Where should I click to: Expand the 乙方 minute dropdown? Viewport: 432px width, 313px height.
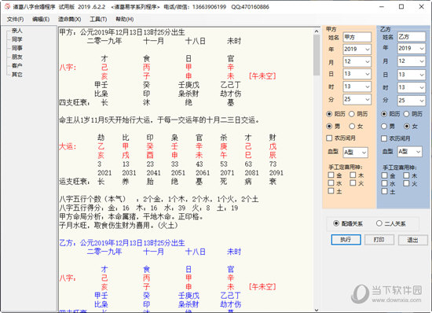pos(422,101)
